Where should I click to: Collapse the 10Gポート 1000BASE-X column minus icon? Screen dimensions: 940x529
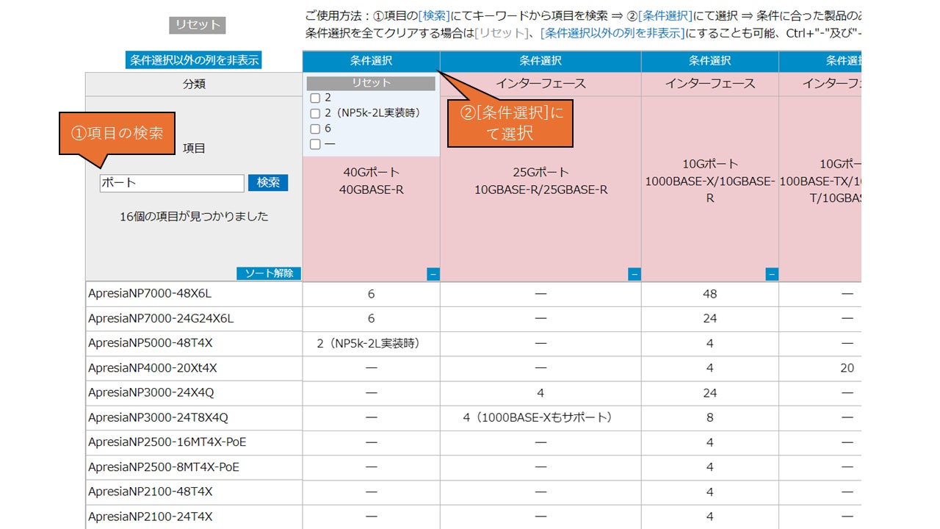pyautogui.click(x=772, y=274)
